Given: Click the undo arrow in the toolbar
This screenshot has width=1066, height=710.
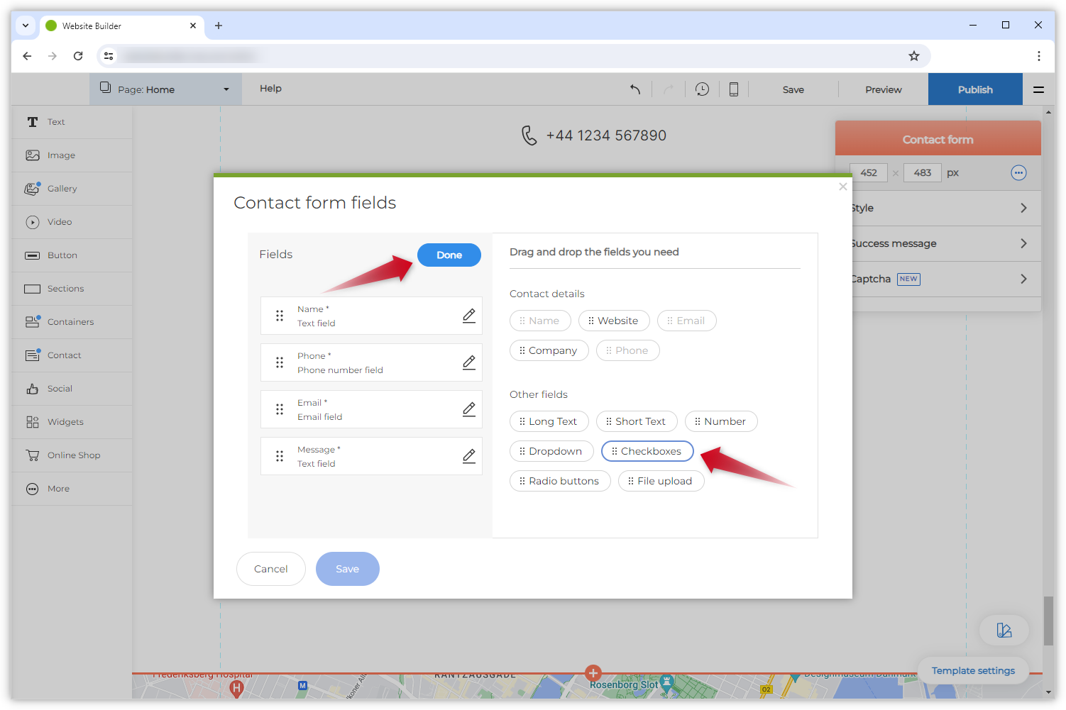Looking at the screenshot, I should (635, 89).
